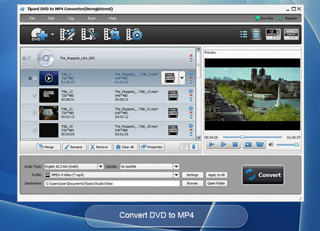Open the Preferences gear filmstrip tool
The image size is (320, 231).
pos(134,34)
